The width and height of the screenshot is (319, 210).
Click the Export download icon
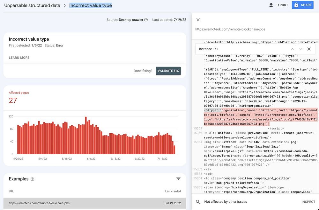(x=271, y=5)
